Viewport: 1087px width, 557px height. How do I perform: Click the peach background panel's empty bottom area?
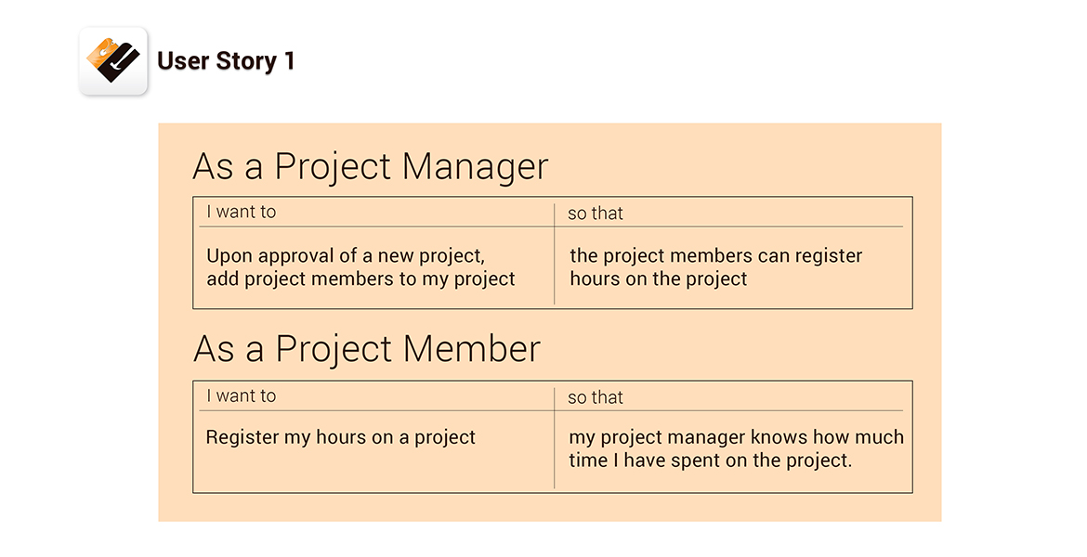coord(550,507)
